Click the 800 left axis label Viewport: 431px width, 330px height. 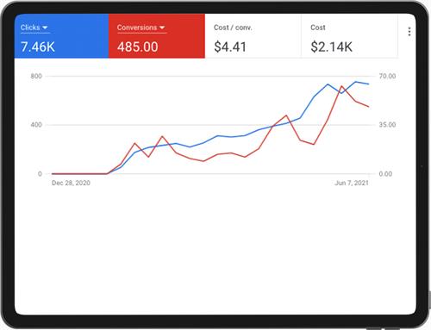point(36,76)
